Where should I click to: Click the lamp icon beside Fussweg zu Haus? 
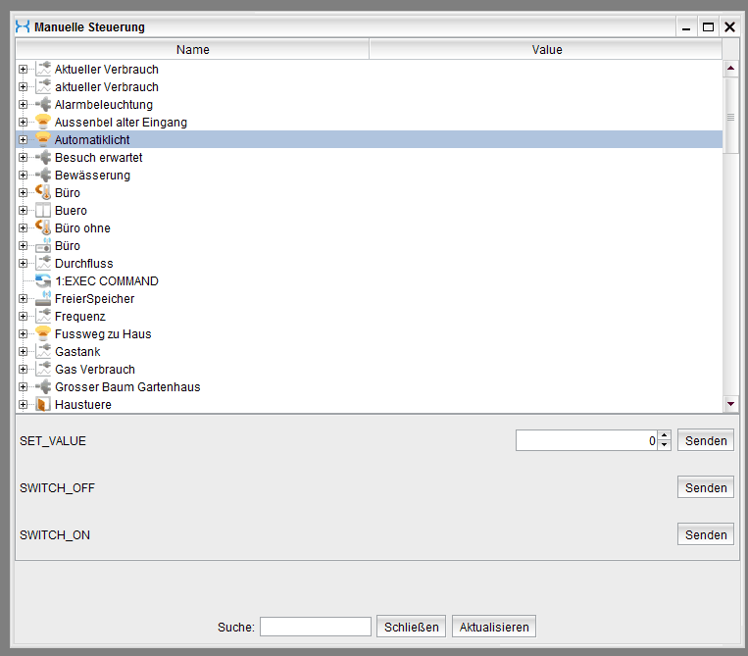42,334
